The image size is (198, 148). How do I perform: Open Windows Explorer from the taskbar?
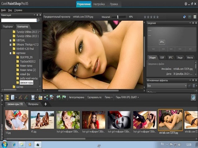(x=22, y=145)
